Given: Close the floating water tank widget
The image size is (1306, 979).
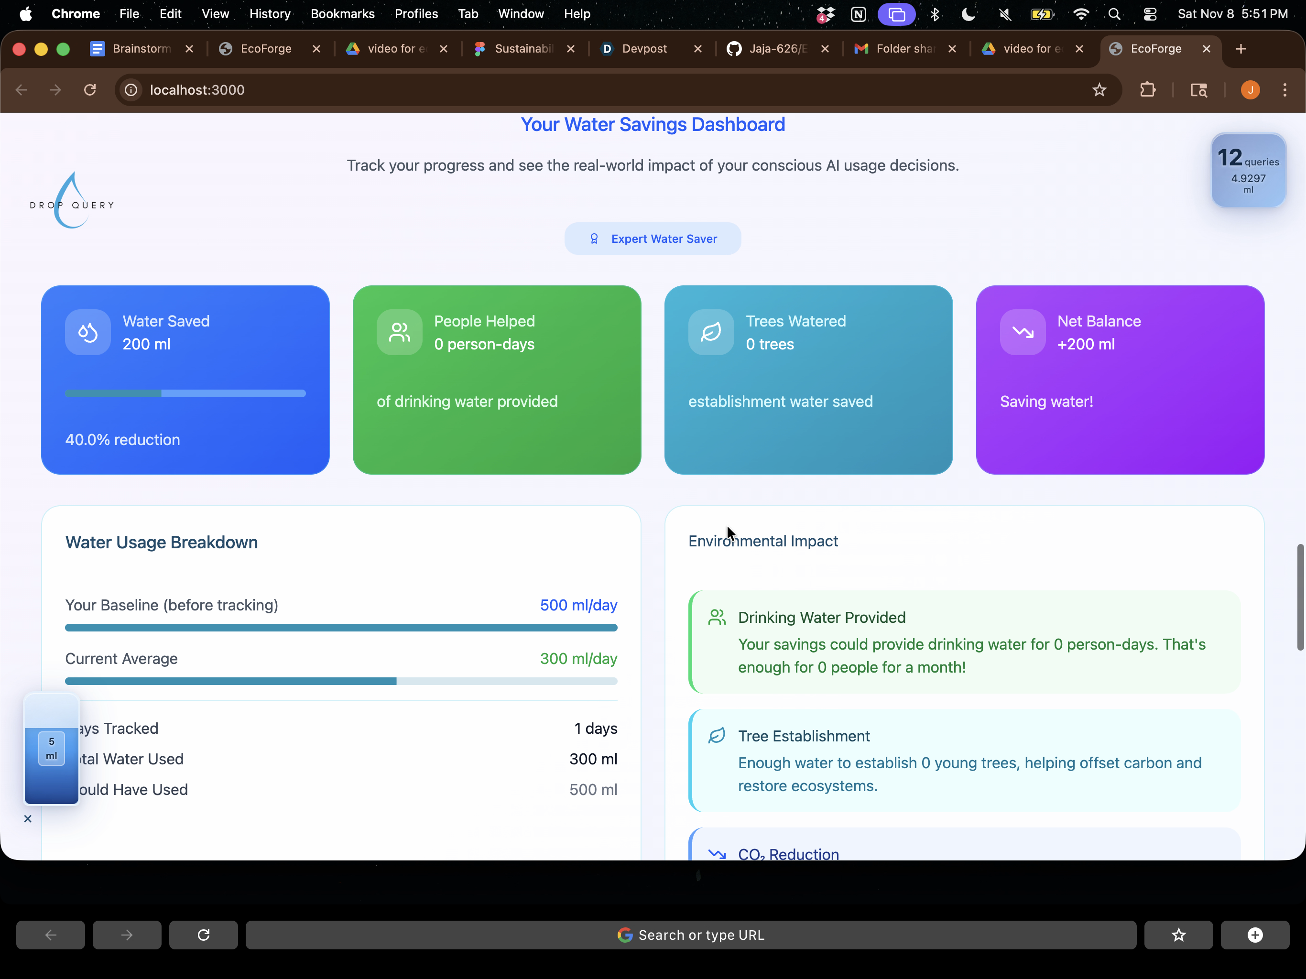Looking at the screenshot, I should click(28, 818).
